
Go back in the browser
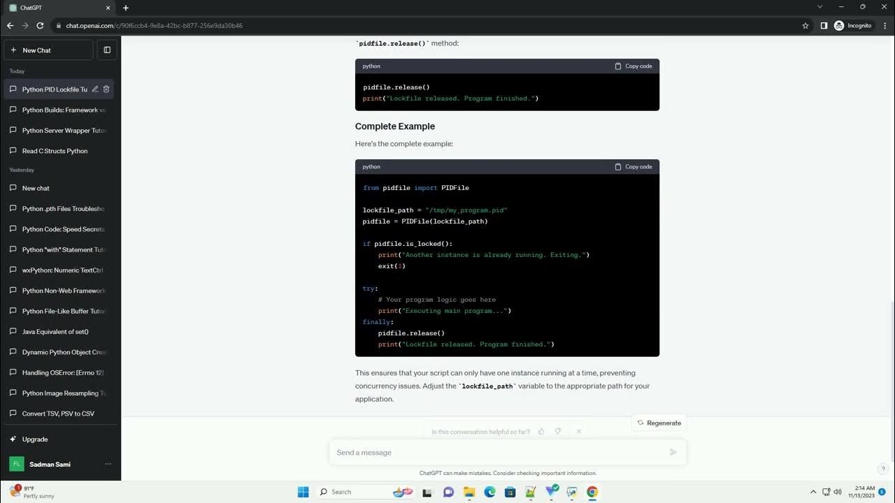click(10, 26)
